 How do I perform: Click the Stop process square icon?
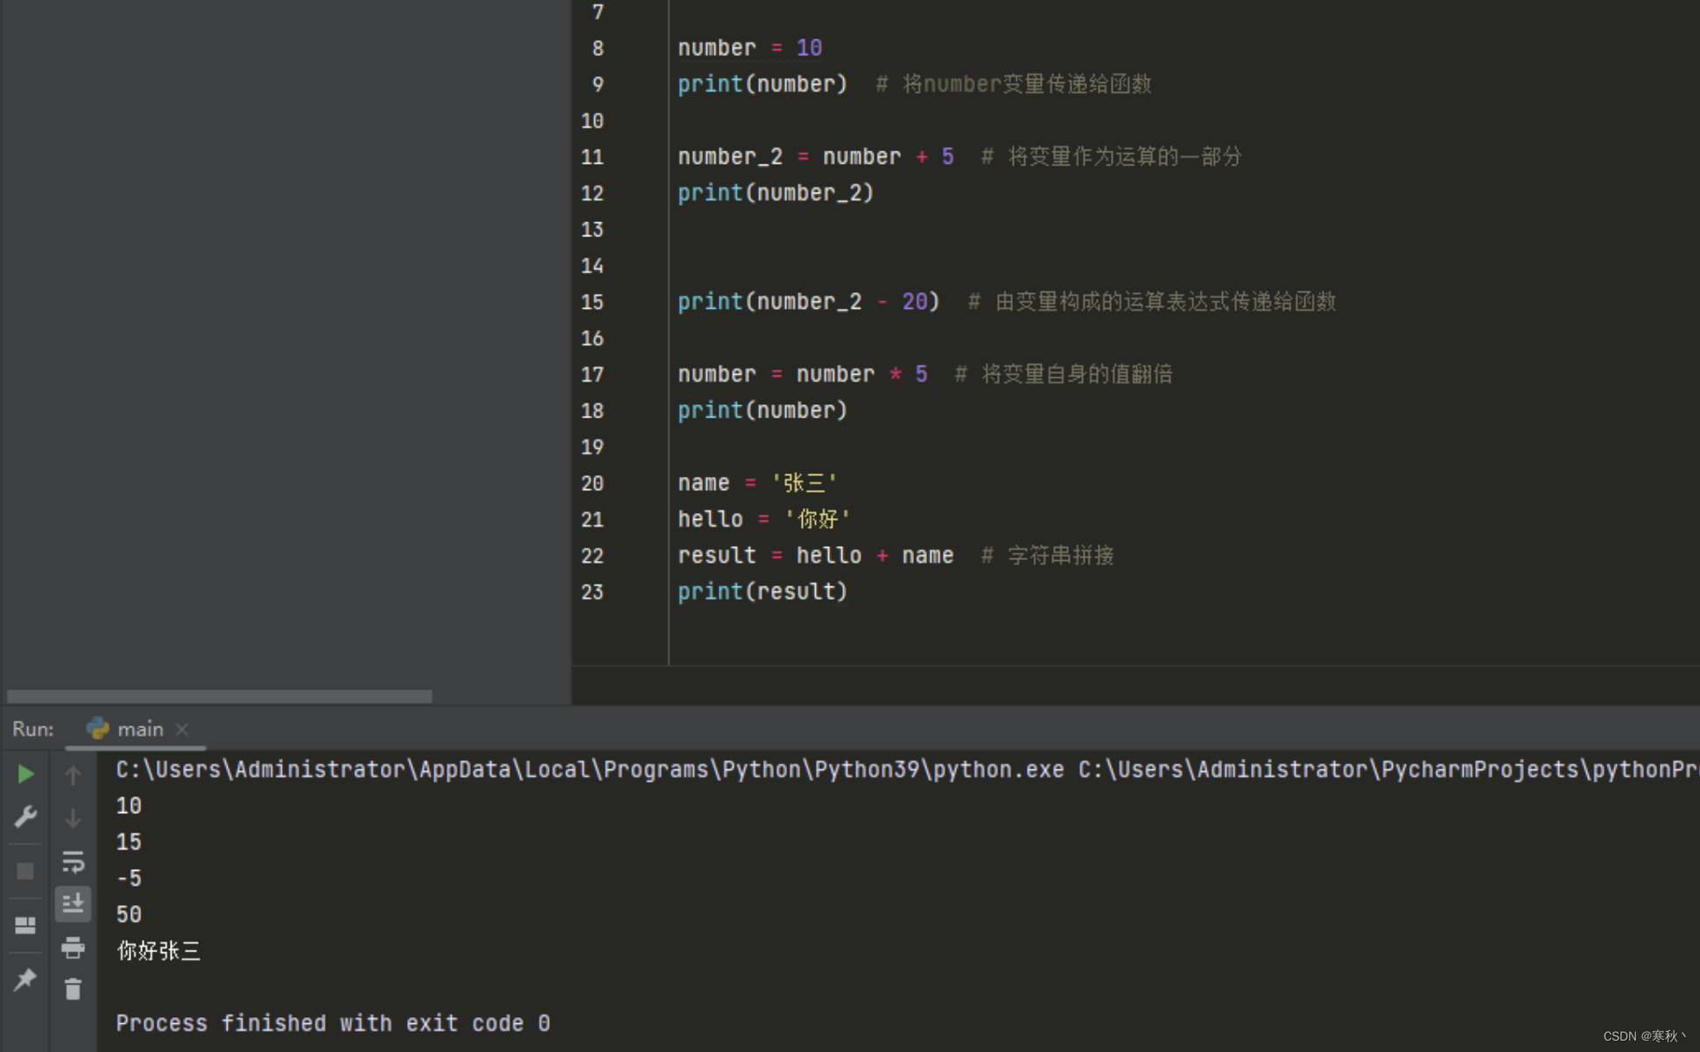tap(25, 871)
